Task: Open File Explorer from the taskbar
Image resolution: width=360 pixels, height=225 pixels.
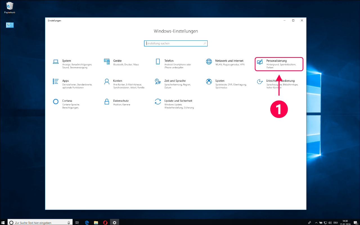Action: pos(96,222)
